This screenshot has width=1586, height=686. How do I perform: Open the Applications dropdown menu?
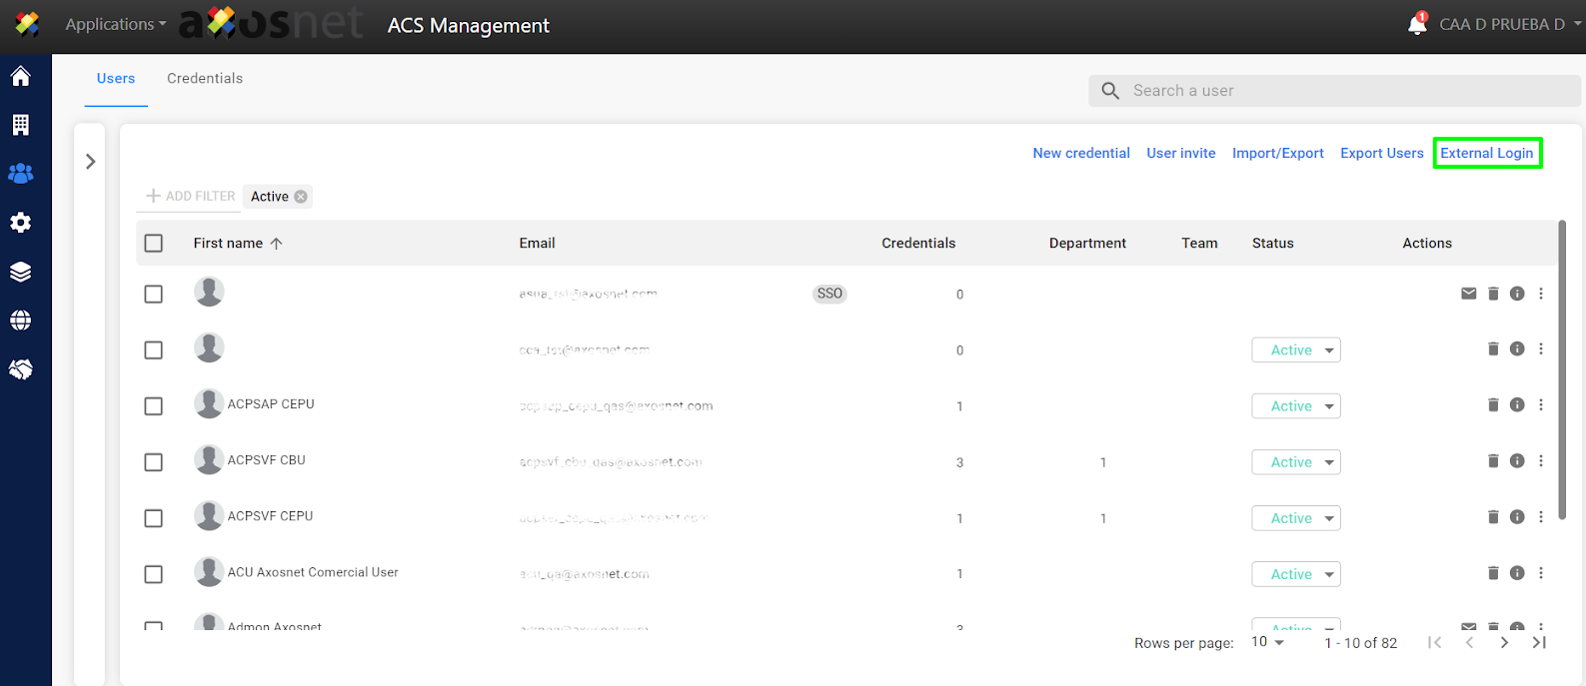point(115,24)
